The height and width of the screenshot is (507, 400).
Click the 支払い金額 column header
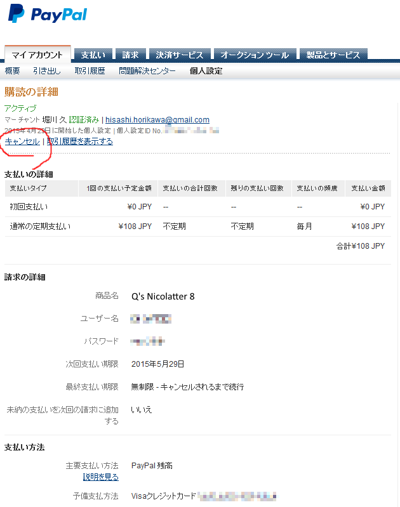(x=368, y=188)
